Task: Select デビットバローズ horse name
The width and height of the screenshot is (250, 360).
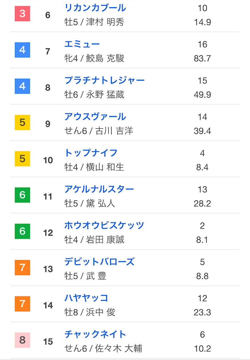Action: [x=99, y=262]
